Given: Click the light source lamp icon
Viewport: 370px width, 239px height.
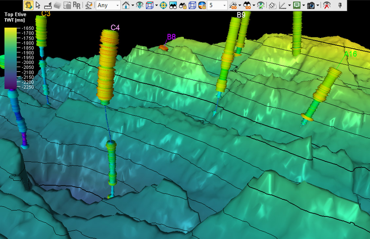Looking at the screenshot, I should coord(88,5).
